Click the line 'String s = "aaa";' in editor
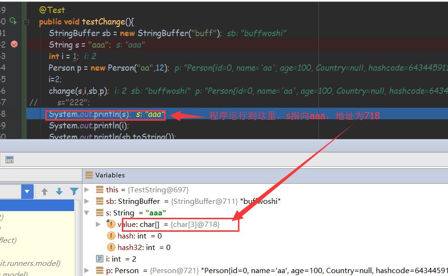The height and width of the screenshot is (276, 448). tap(79, 45)
